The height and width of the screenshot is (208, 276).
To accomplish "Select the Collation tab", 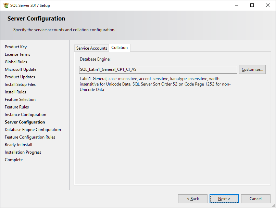I will click(120, 48).
